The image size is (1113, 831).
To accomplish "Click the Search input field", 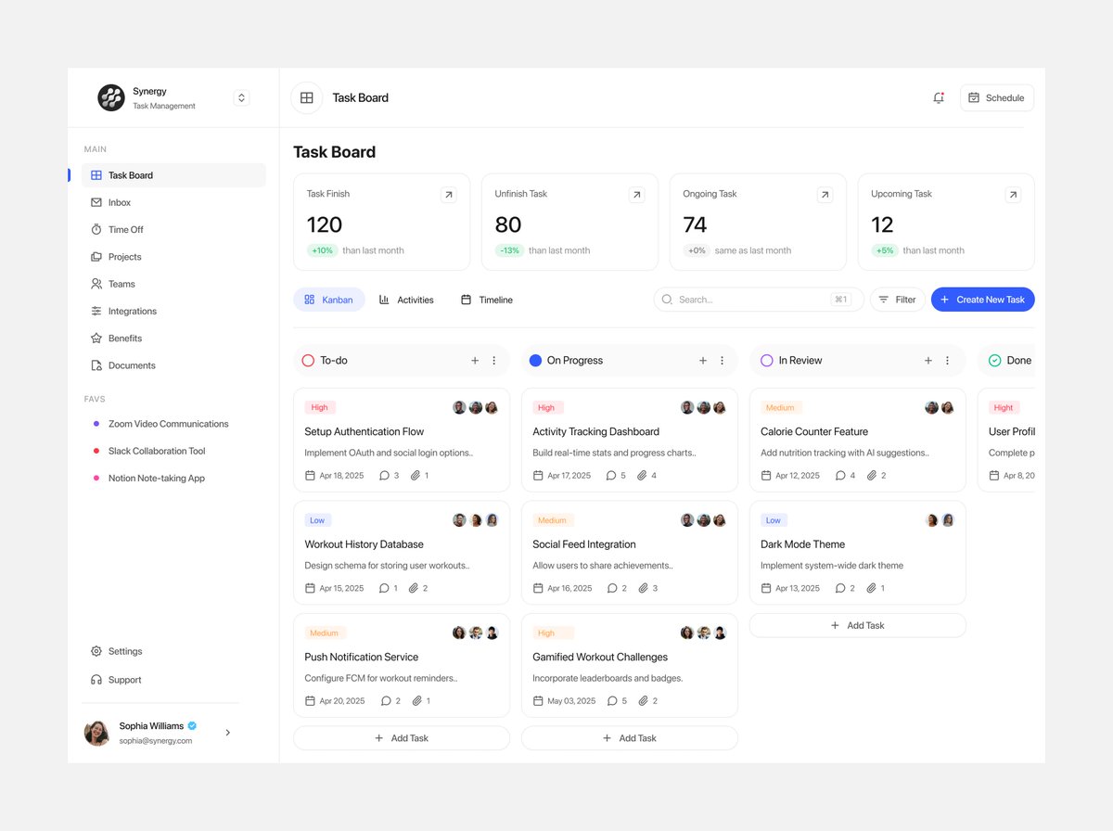I will 759,300.
